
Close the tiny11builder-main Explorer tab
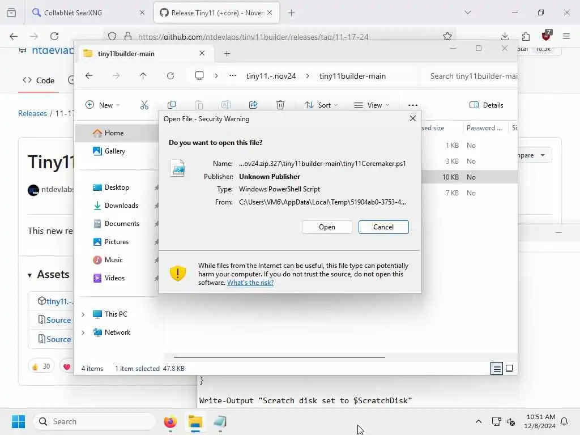(202, 53)
